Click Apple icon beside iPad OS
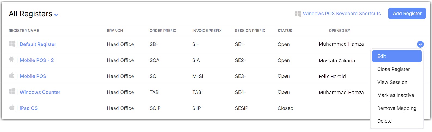Screen dimensions: 432x132 click(11, 108)
